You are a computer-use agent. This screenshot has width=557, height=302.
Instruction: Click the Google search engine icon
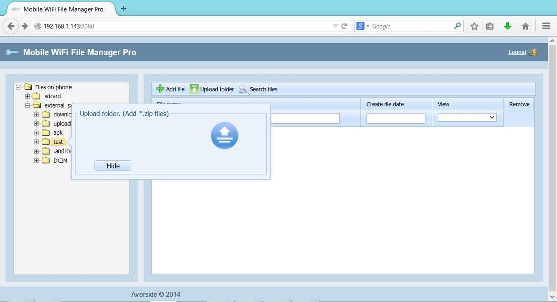[x=360, y=26]
